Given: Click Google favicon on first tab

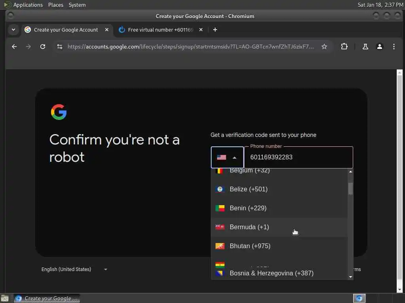Looking at the screenshot, I should (x=28, y=30).
